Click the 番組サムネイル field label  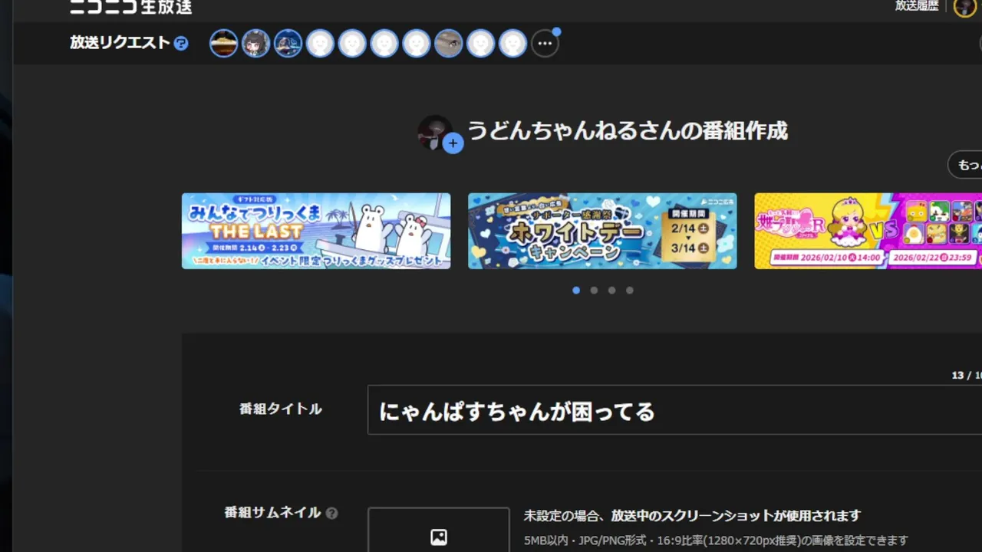point(272,513)
